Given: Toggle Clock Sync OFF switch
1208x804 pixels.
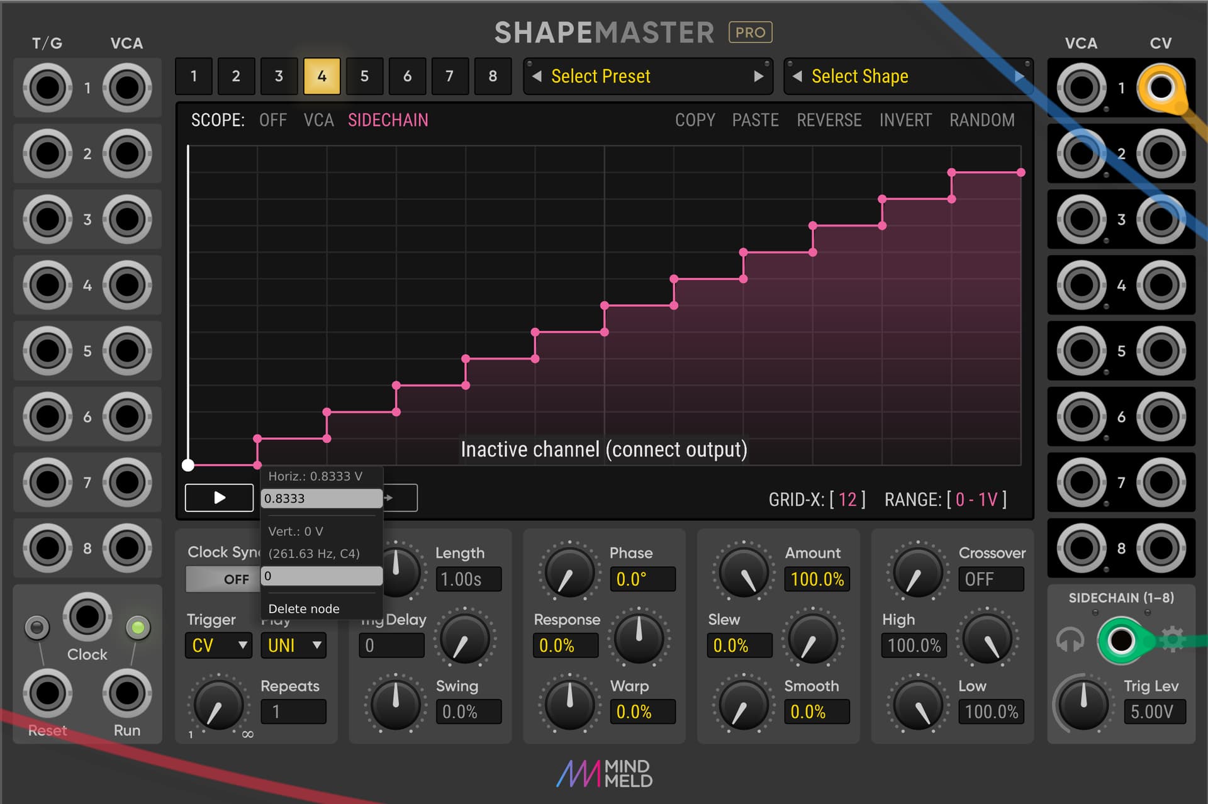Looking at the screenshot, I should coord(223,579).
